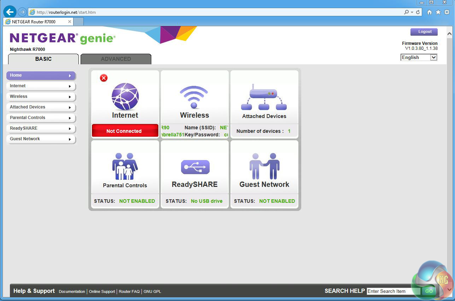Open the ReadySHARE USB icon

pyautogui.click(x=195, y=167)
